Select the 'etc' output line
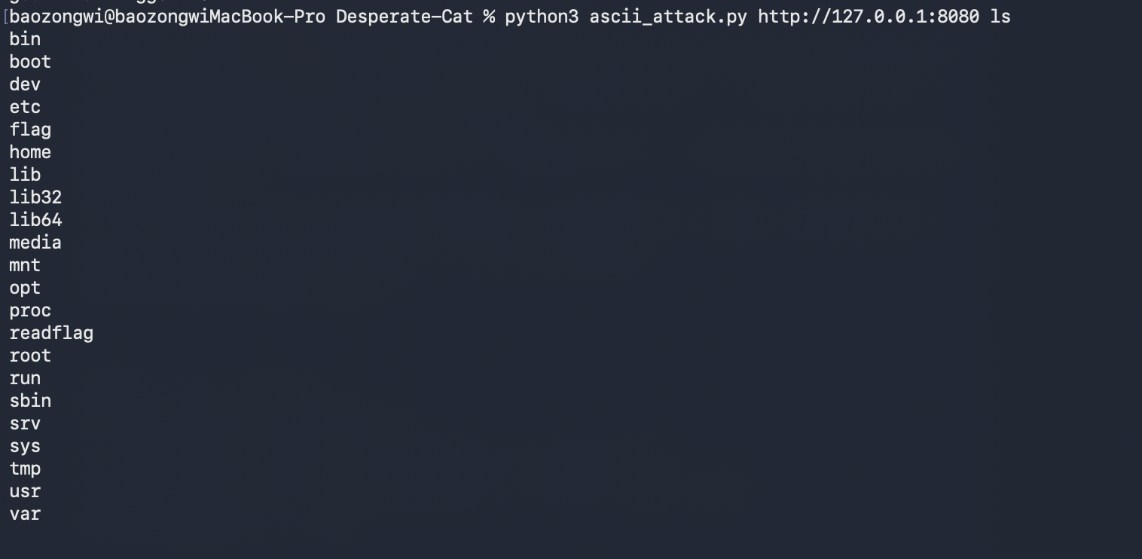The image size is (1142, 559). click(x=25, y=107)
